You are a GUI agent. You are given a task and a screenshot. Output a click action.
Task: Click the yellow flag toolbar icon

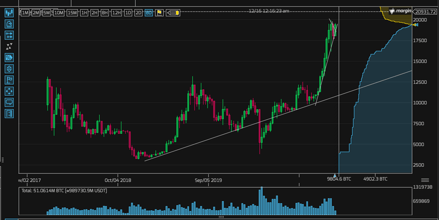[x=159, y=13]
